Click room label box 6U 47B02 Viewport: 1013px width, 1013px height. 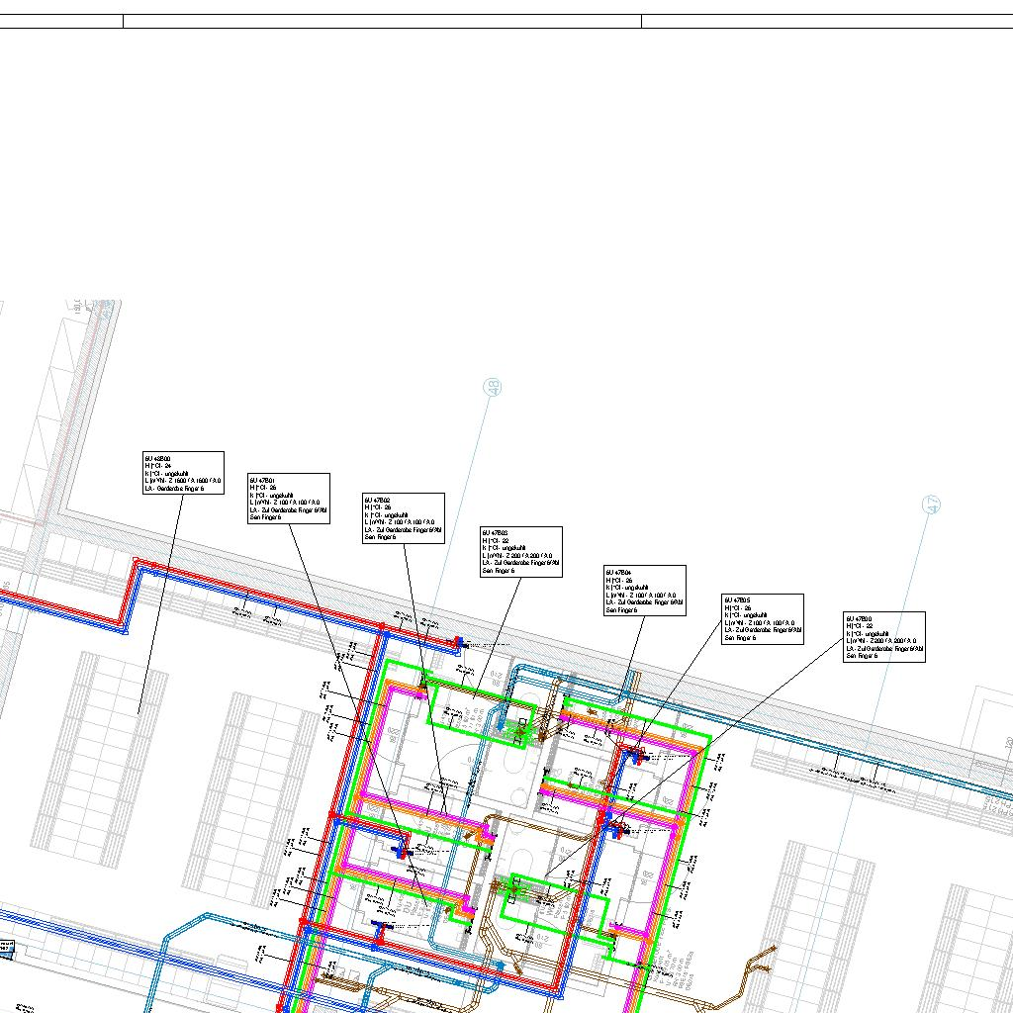tap(404, 518)
